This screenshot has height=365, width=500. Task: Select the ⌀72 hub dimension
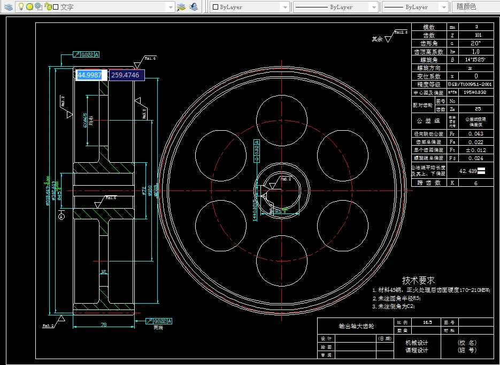click(143, 191)
